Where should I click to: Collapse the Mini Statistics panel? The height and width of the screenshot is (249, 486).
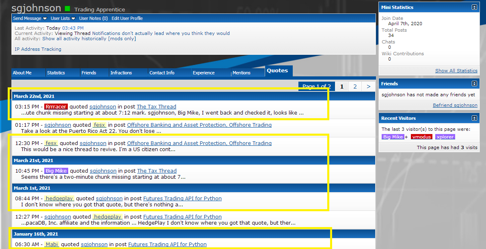(474, 7)
